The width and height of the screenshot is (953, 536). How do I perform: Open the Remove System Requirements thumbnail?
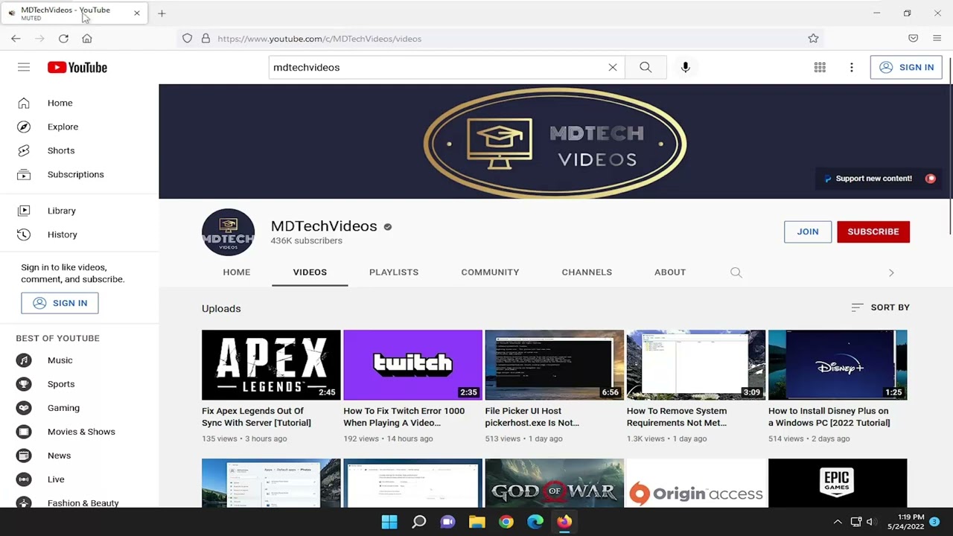point(696,365)
